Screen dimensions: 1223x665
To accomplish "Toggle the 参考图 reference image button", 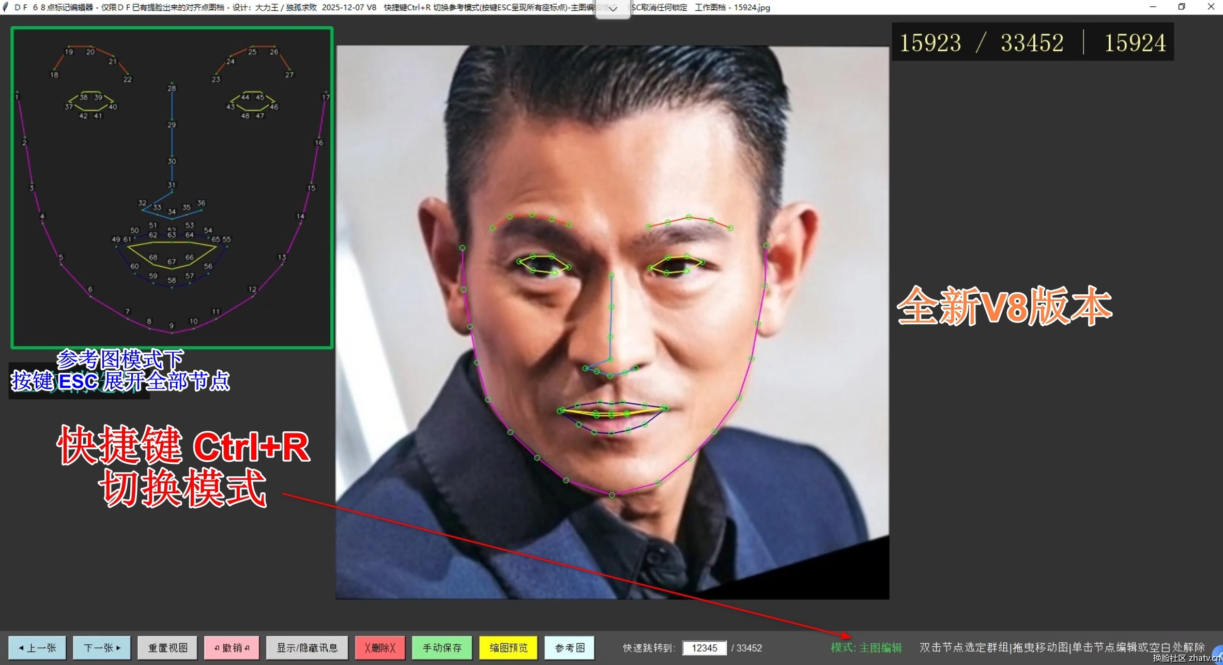I will pos(569,648).
